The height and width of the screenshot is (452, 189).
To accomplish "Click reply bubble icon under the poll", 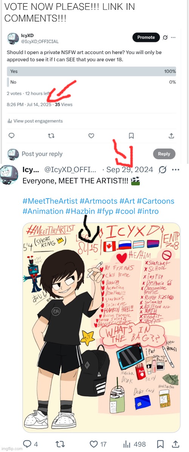I will point(11,135).
